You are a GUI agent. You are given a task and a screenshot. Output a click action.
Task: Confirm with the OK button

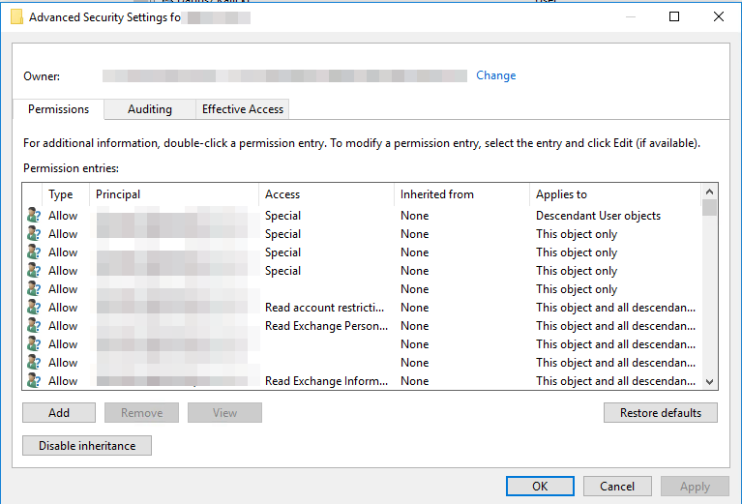tap(540, 487)
